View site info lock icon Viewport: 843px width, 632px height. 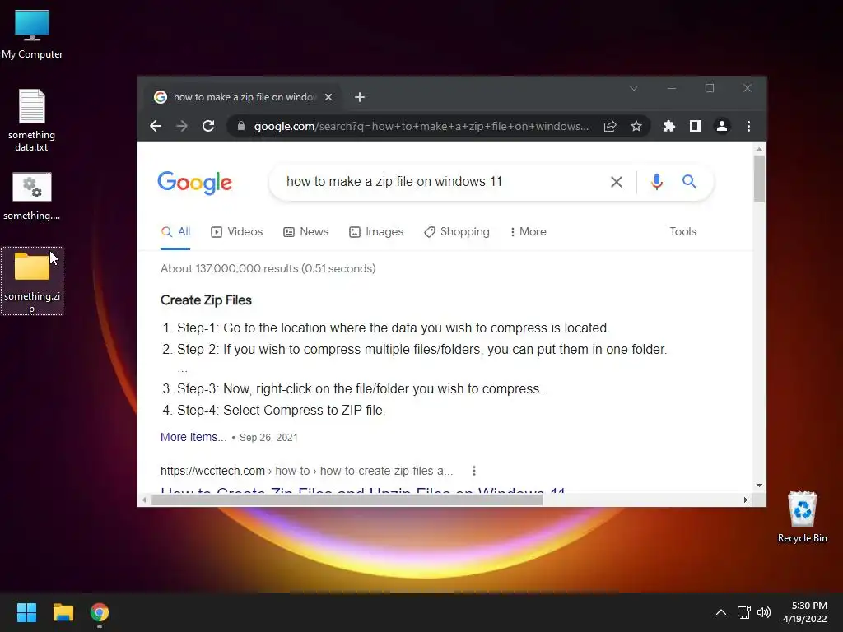[x=241, y=126]
